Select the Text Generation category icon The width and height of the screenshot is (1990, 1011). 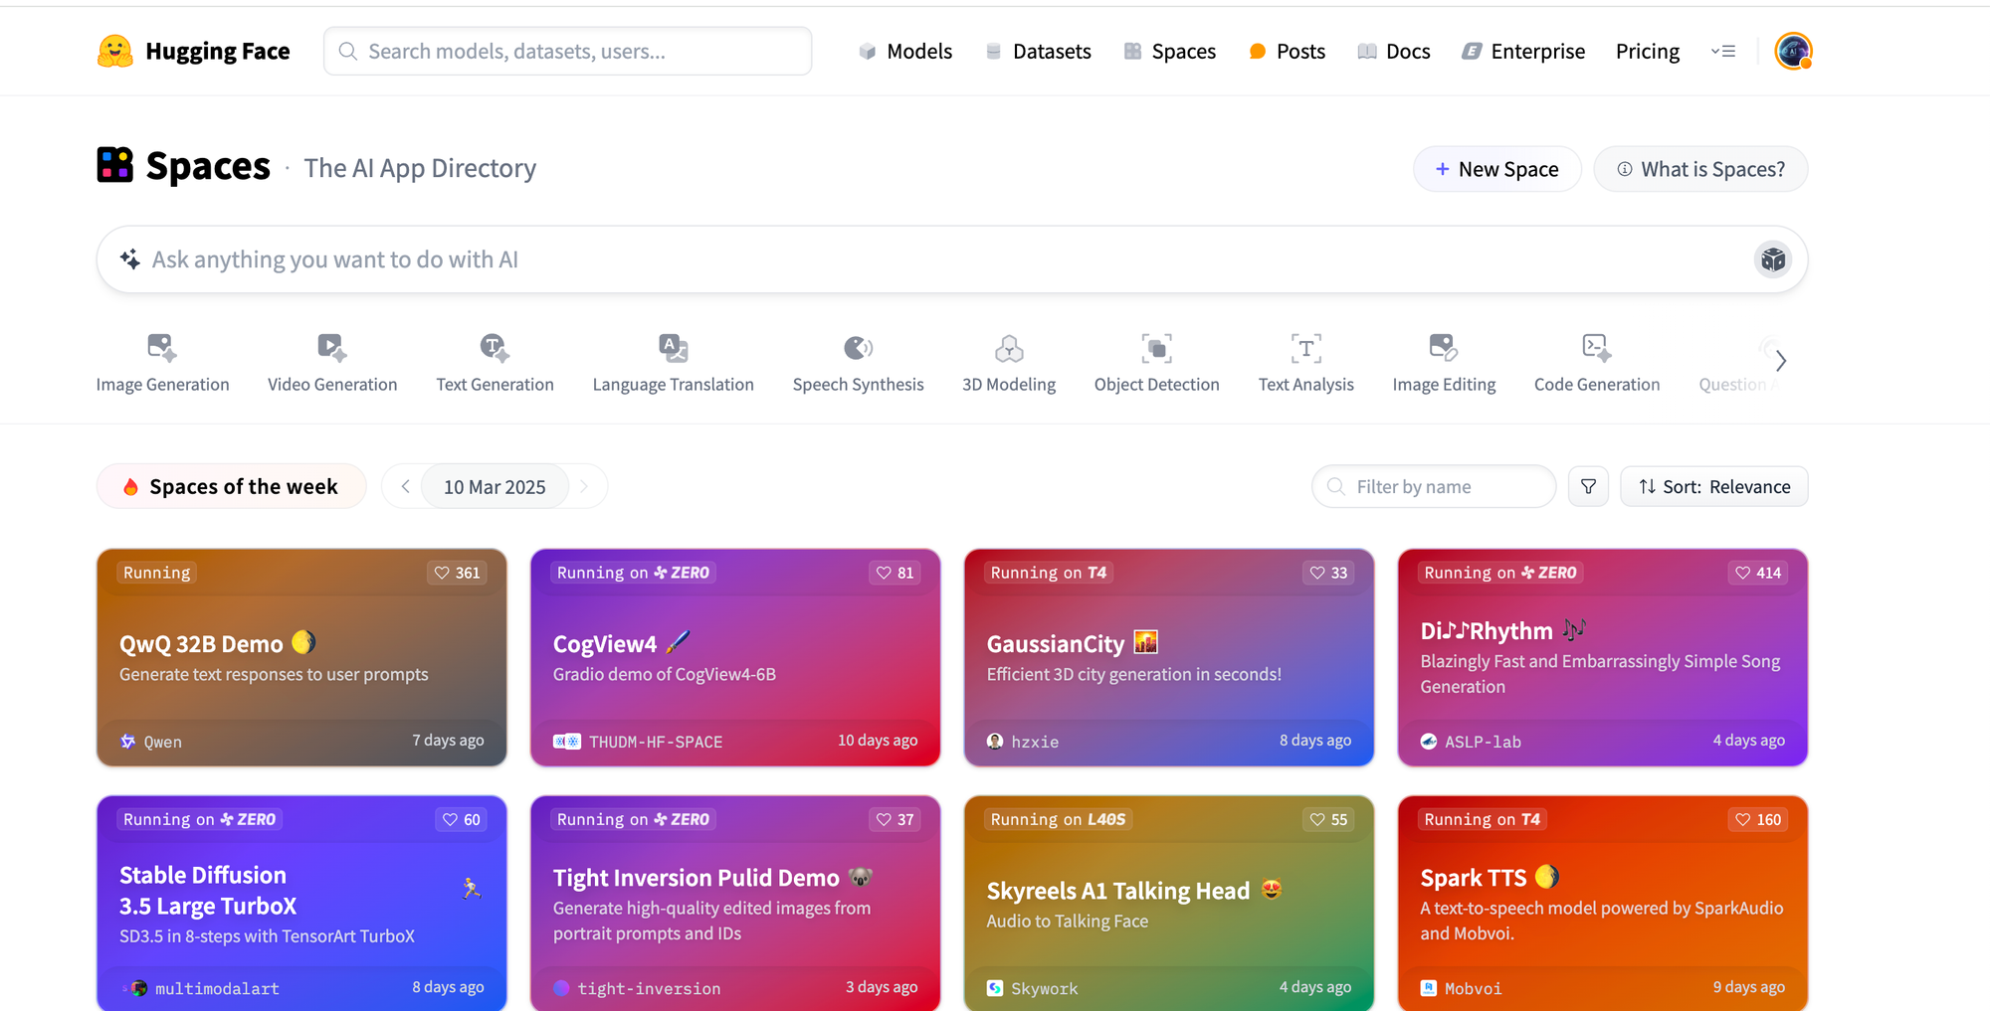(x=495, y=347)
